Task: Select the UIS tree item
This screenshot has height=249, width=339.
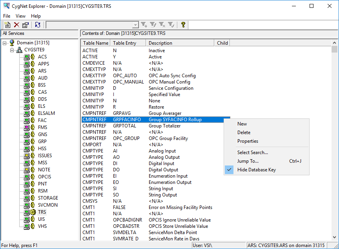Action: (x=41, y=219)
